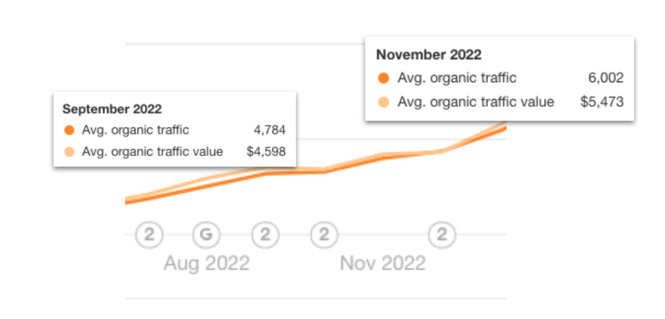The image size is (665, 319).
Task: Click the light orange dot in September tooltip
Action: point(69,152)
